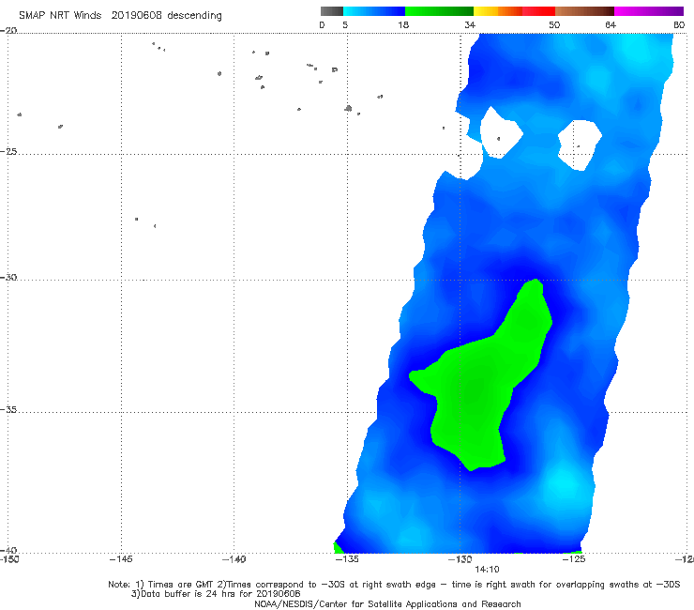This screenshot has height=610, width=694.
Task: Click the longitude label '-145'
Action: tap(121, 559)
